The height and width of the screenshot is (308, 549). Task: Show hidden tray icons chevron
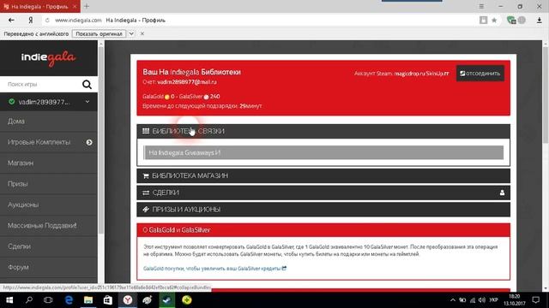pyautogui.click(x=453, y=300)
